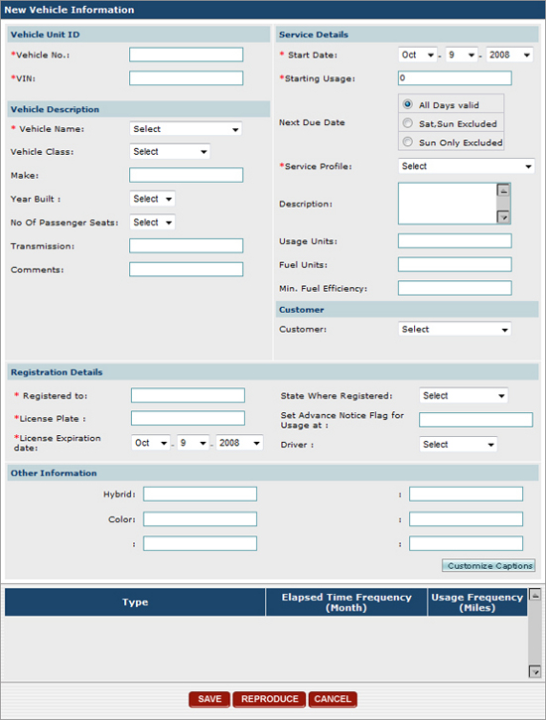Click the table scrollbar up arrow
Image resolution: width=546 pixels, height=720 pixels.
(535, 595)
